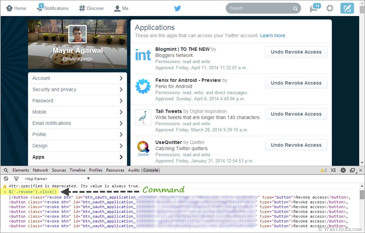Viewport: 365px width, 233px height.
Task: Click the search magnifier icon
Action: (295, 9)
